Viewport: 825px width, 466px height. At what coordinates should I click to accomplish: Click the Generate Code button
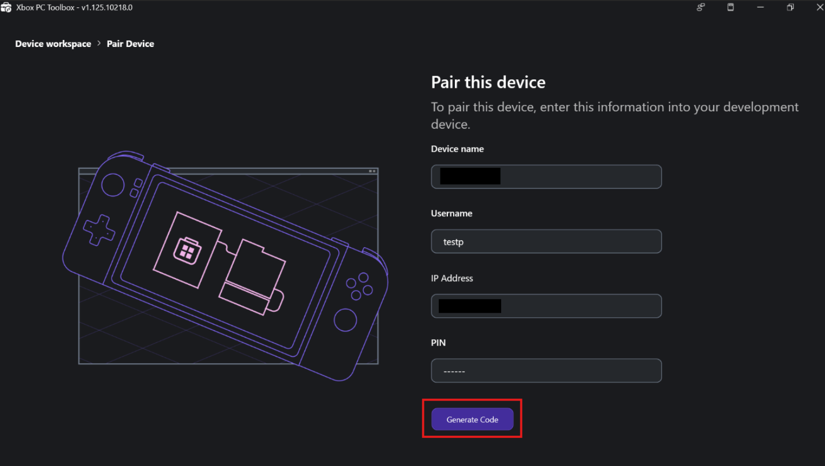click(x=472, y=419)
